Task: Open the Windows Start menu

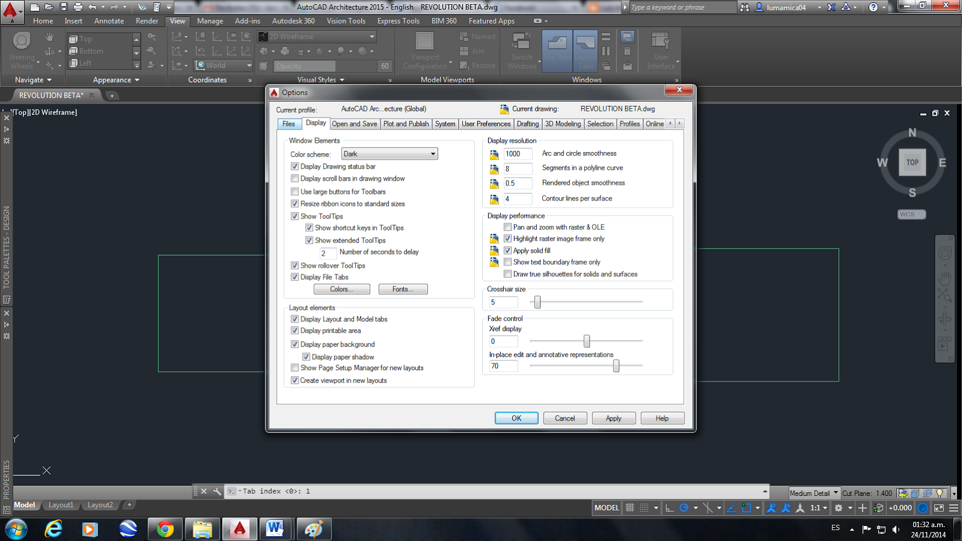Action: 16,530
